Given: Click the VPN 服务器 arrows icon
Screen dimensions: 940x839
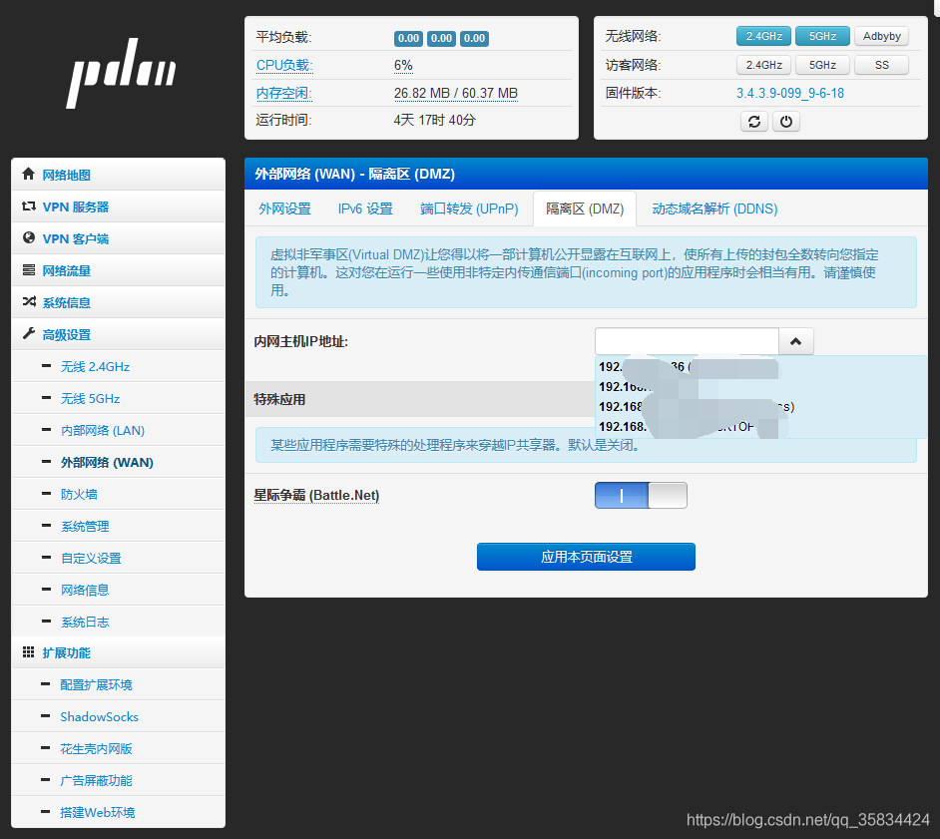Looking at the screenshot, I should (x=28, y=207).
